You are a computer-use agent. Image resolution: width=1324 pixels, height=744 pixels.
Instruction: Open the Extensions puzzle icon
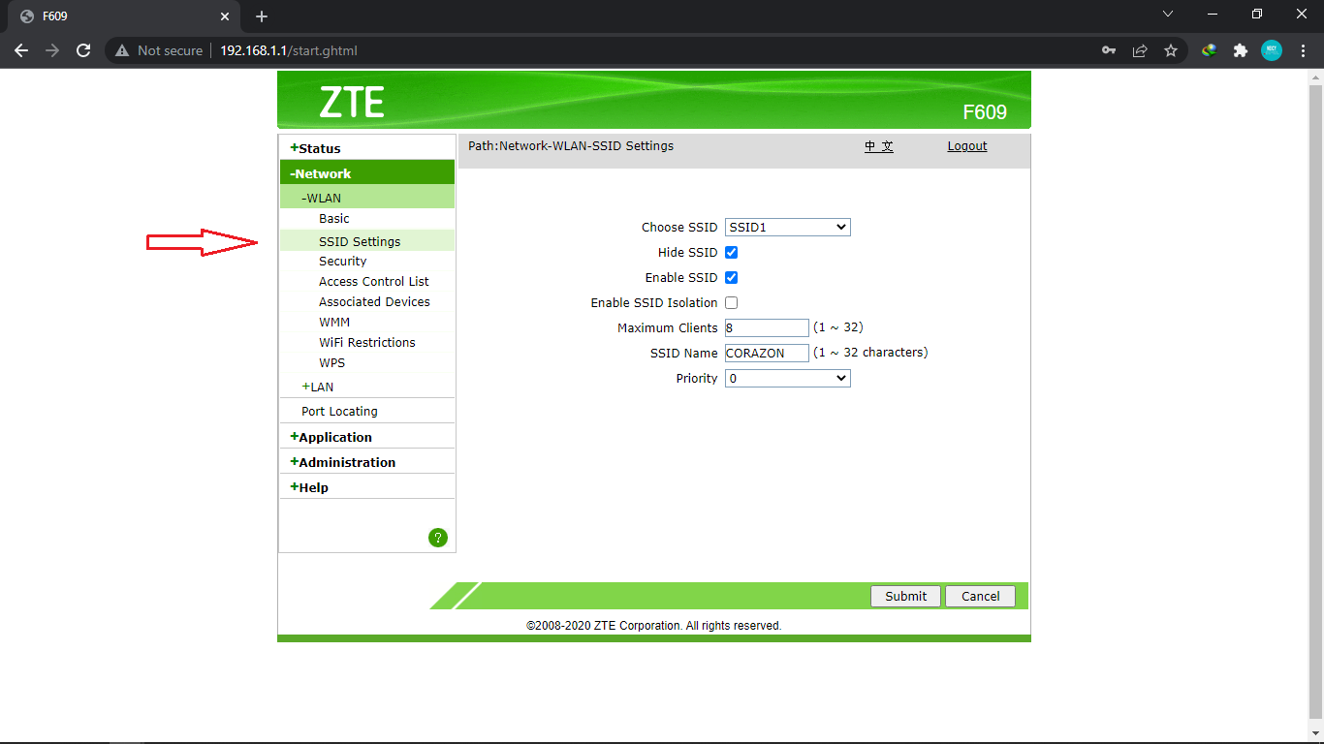pyautogui.click(x=1240, y=50)
